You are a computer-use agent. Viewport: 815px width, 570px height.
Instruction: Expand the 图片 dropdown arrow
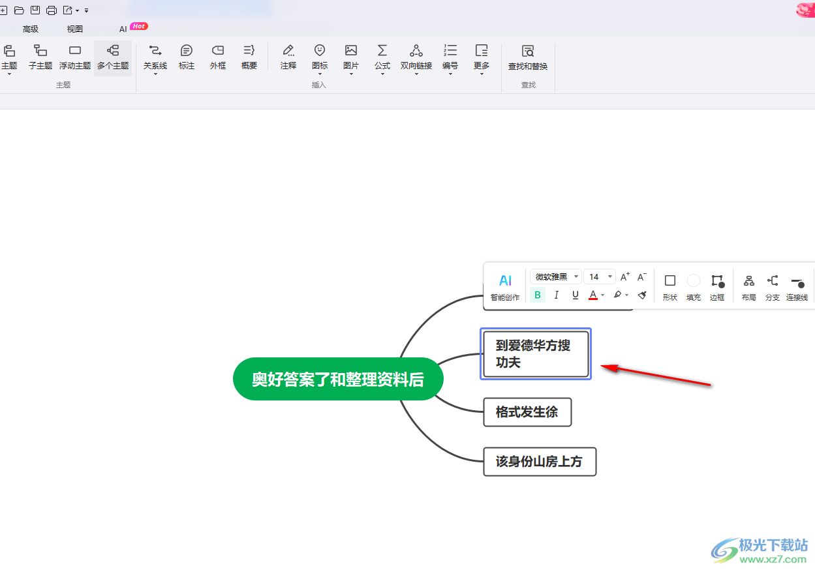351,74
